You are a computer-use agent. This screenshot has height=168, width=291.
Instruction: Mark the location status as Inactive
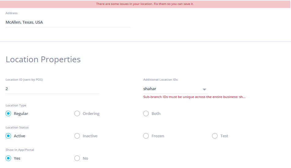point(77,136)
